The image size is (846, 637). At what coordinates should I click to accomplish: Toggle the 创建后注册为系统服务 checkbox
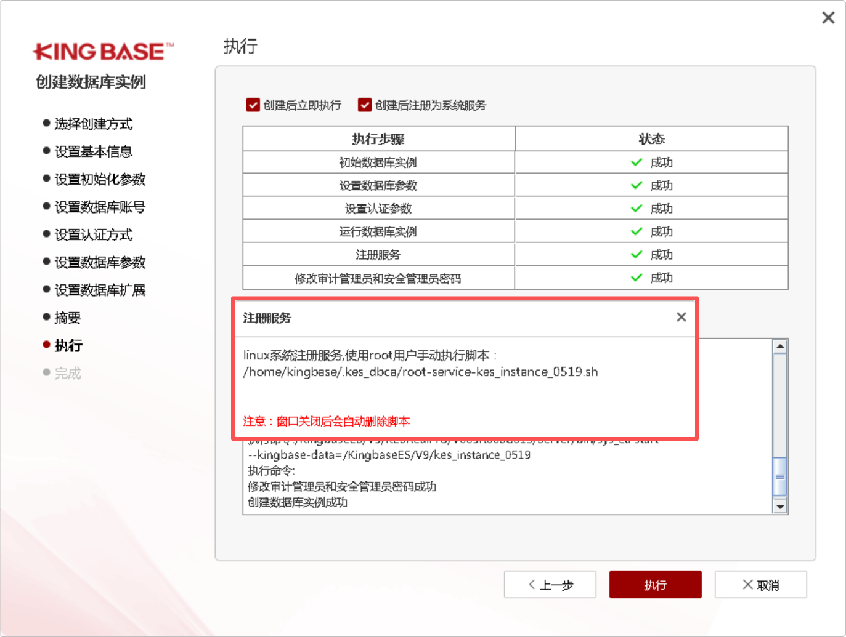coord(365,105)
